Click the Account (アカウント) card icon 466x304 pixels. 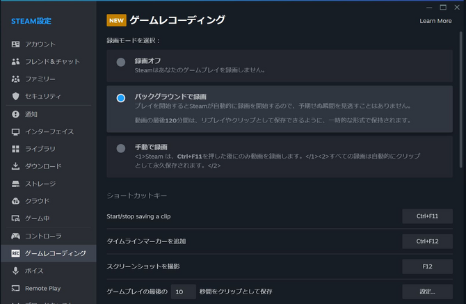click(15, 45)
